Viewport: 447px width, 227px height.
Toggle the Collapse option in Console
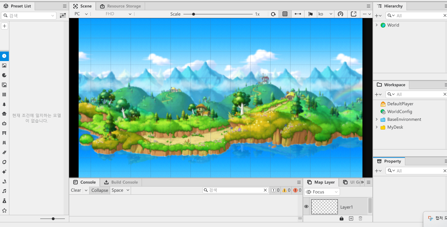(100, 190)
